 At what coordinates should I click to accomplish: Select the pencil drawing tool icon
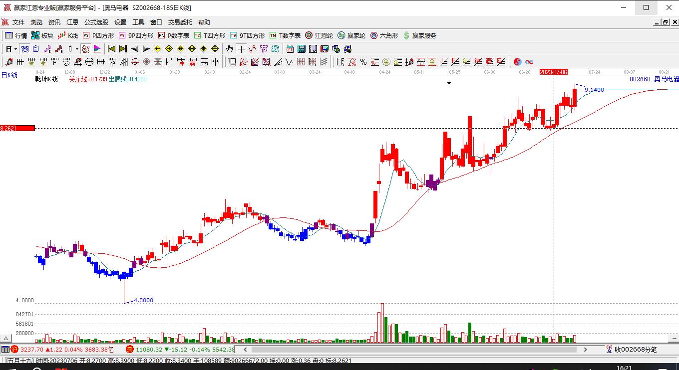point(8,62)
